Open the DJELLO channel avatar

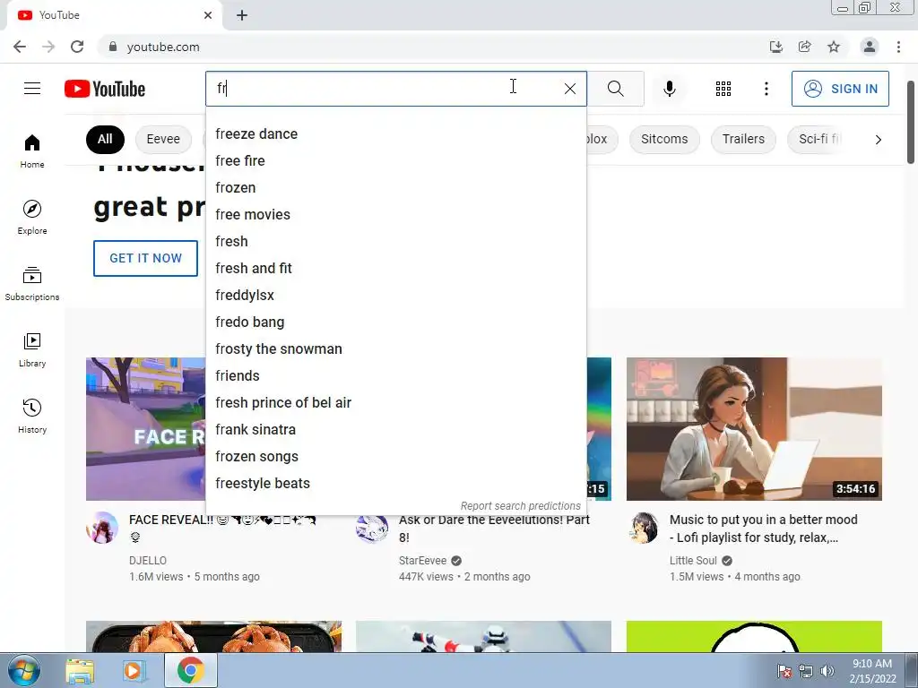[102, 527]
